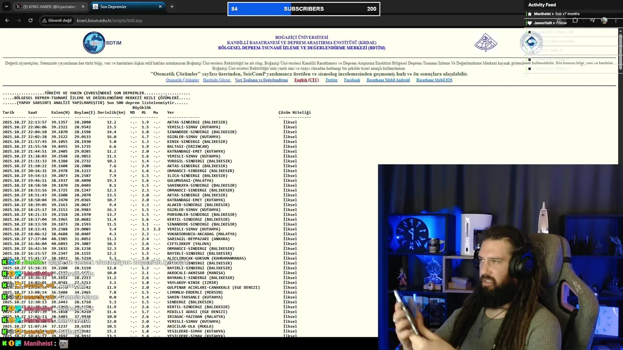Select the SAHIN-TAVSANLI (KUTAHYA) row

pyautogui.click(x=149, y=297)
